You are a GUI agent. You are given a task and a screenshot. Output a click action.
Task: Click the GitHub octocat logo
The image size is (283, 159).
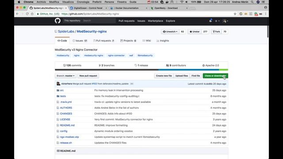click(57, 21)
